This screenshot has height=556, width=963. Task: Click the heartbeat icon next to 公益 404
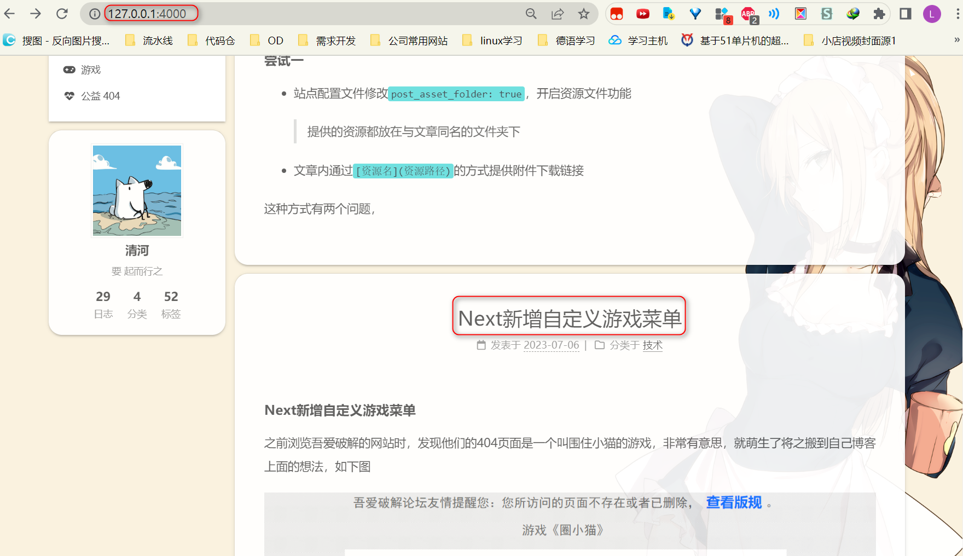pos(69,96)
